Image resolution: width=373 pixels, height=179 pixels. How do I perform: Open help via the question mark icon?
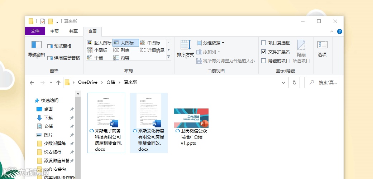[340, 32]
